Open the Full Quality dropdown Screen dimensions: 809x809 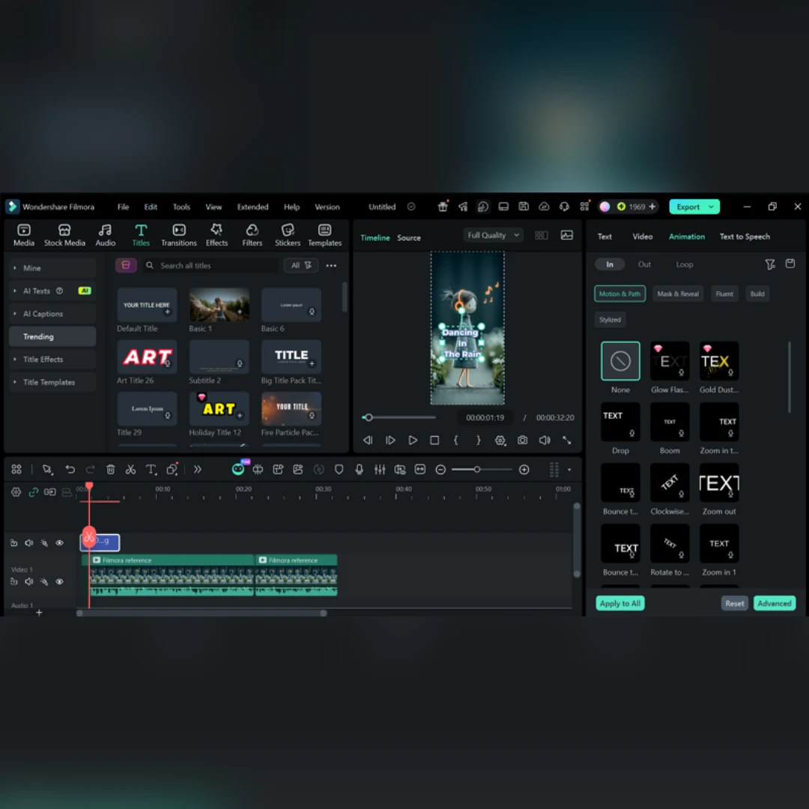coord(493,235)
